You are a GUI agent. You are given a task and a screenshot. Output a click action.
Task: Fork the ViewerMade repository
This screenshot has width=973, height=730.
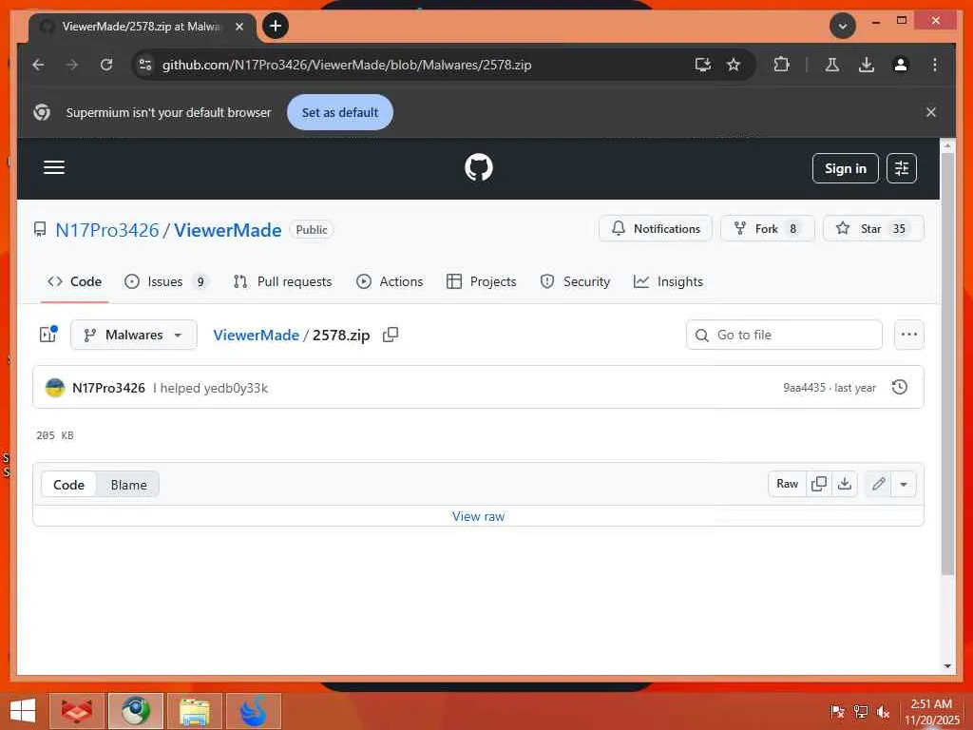[767, 228]
